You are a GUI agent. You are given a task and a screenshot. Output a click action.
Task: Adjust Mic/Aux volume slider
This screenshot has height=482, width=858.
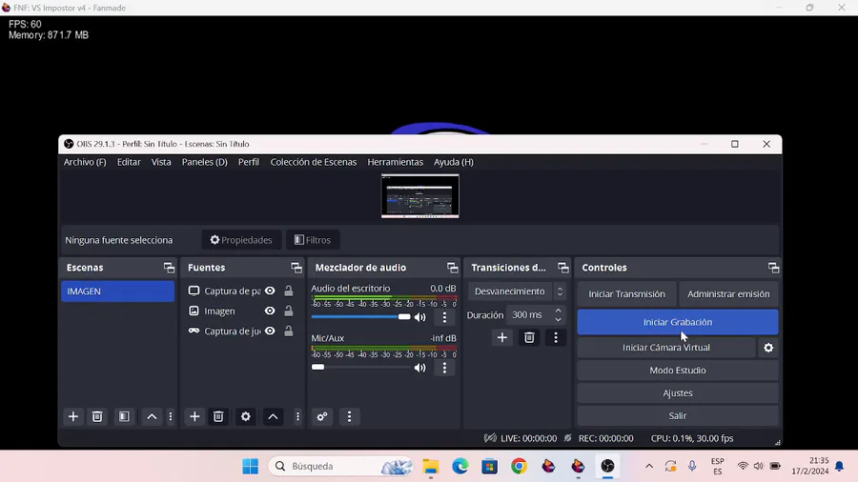360,368
